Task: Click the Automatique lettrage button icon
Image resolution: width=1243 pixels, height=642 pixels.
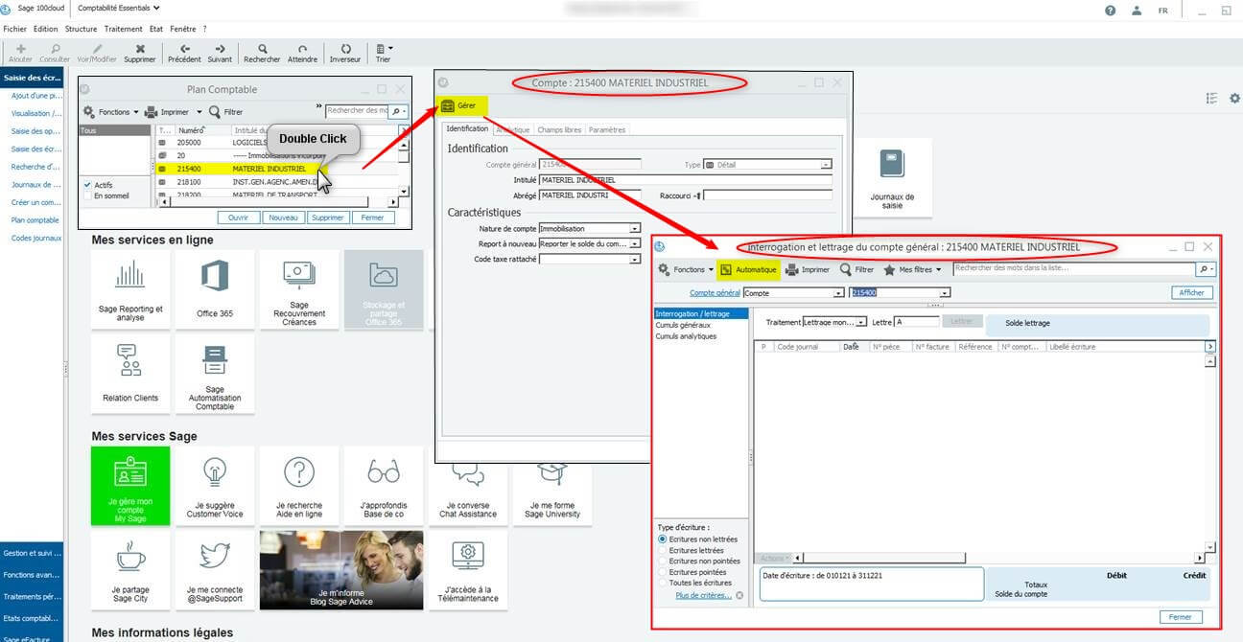Action: click(x=726, y=270)
